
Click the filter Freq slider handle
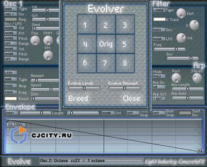click(x=176, y=49)
